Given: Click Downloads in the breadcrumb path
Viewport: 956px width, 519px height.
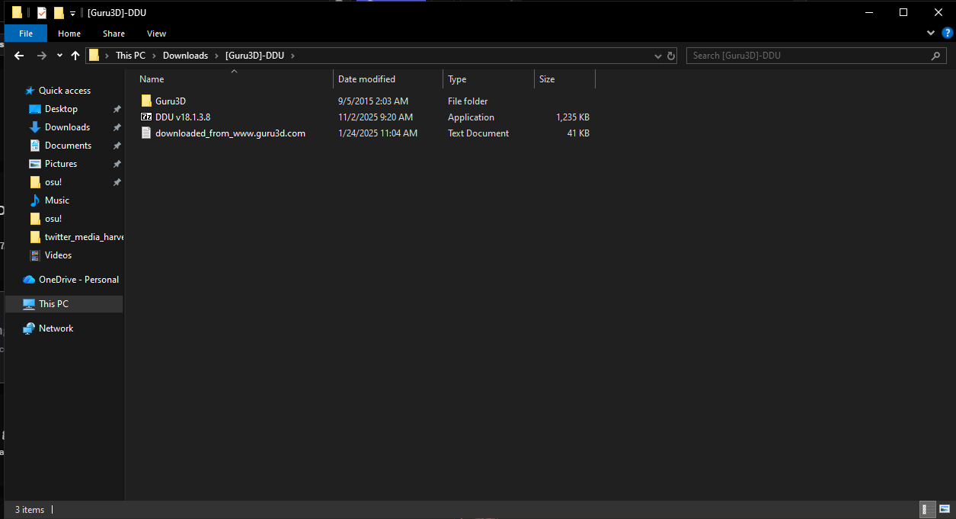Looking at the screenshot, I should point(185,56).
